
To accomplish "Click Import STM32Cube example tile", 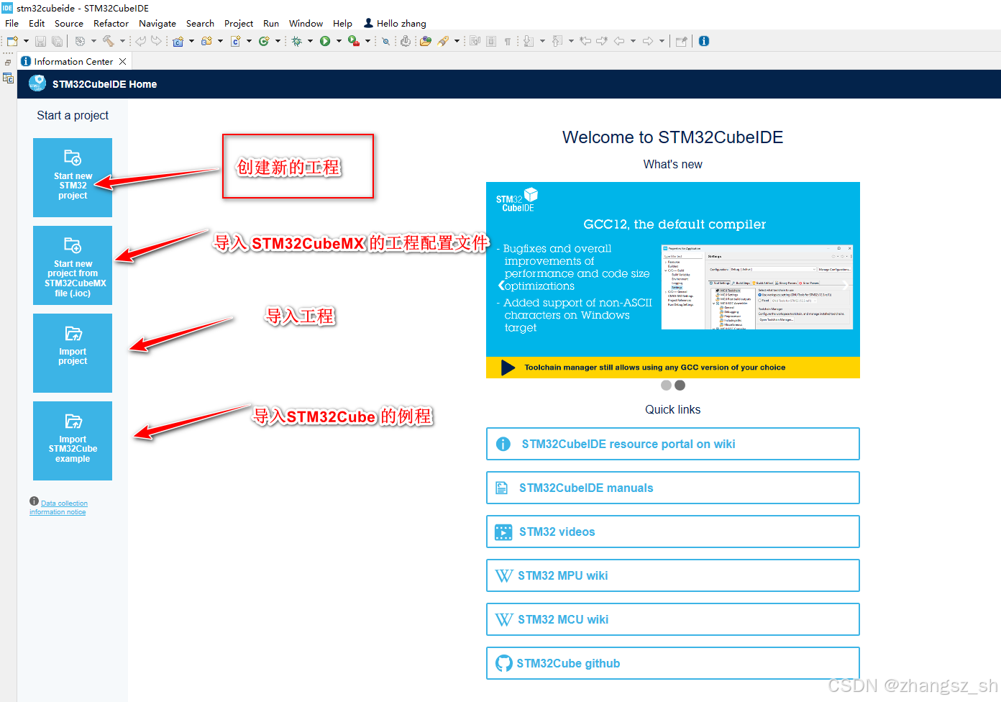I will tap(73, 440).
